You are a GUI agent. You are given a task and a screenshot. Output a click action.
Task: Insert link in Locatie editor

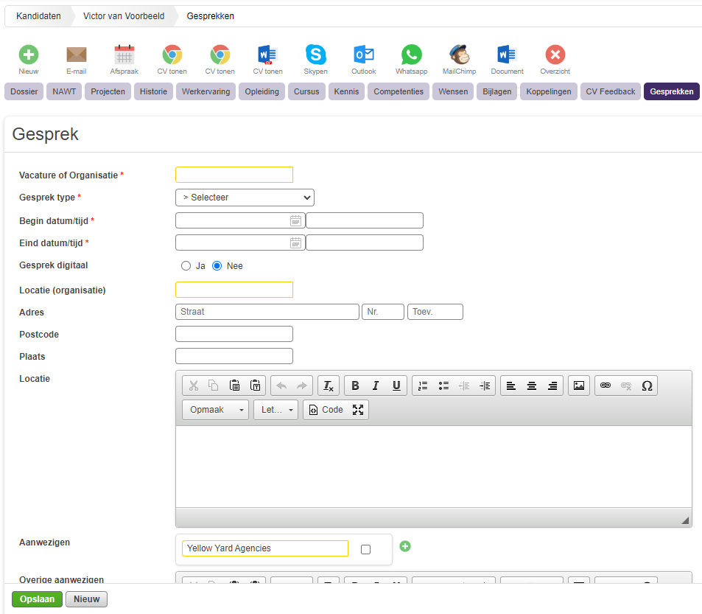click(x=606, y=386)
